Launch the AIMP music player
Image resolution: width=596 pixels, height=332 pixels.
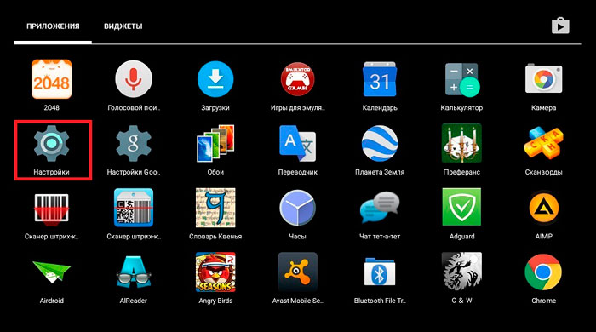(x=543, y=208)
